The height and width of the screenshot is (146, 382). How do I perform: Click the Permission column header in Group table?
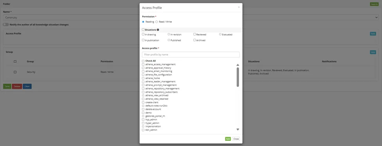coord(107,61)
